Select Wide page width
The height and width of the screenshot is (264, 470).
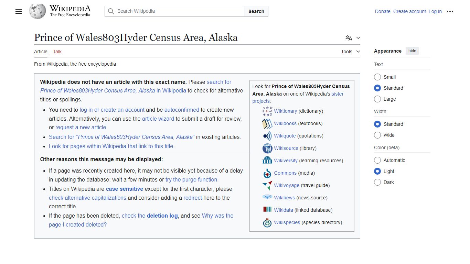377,135
